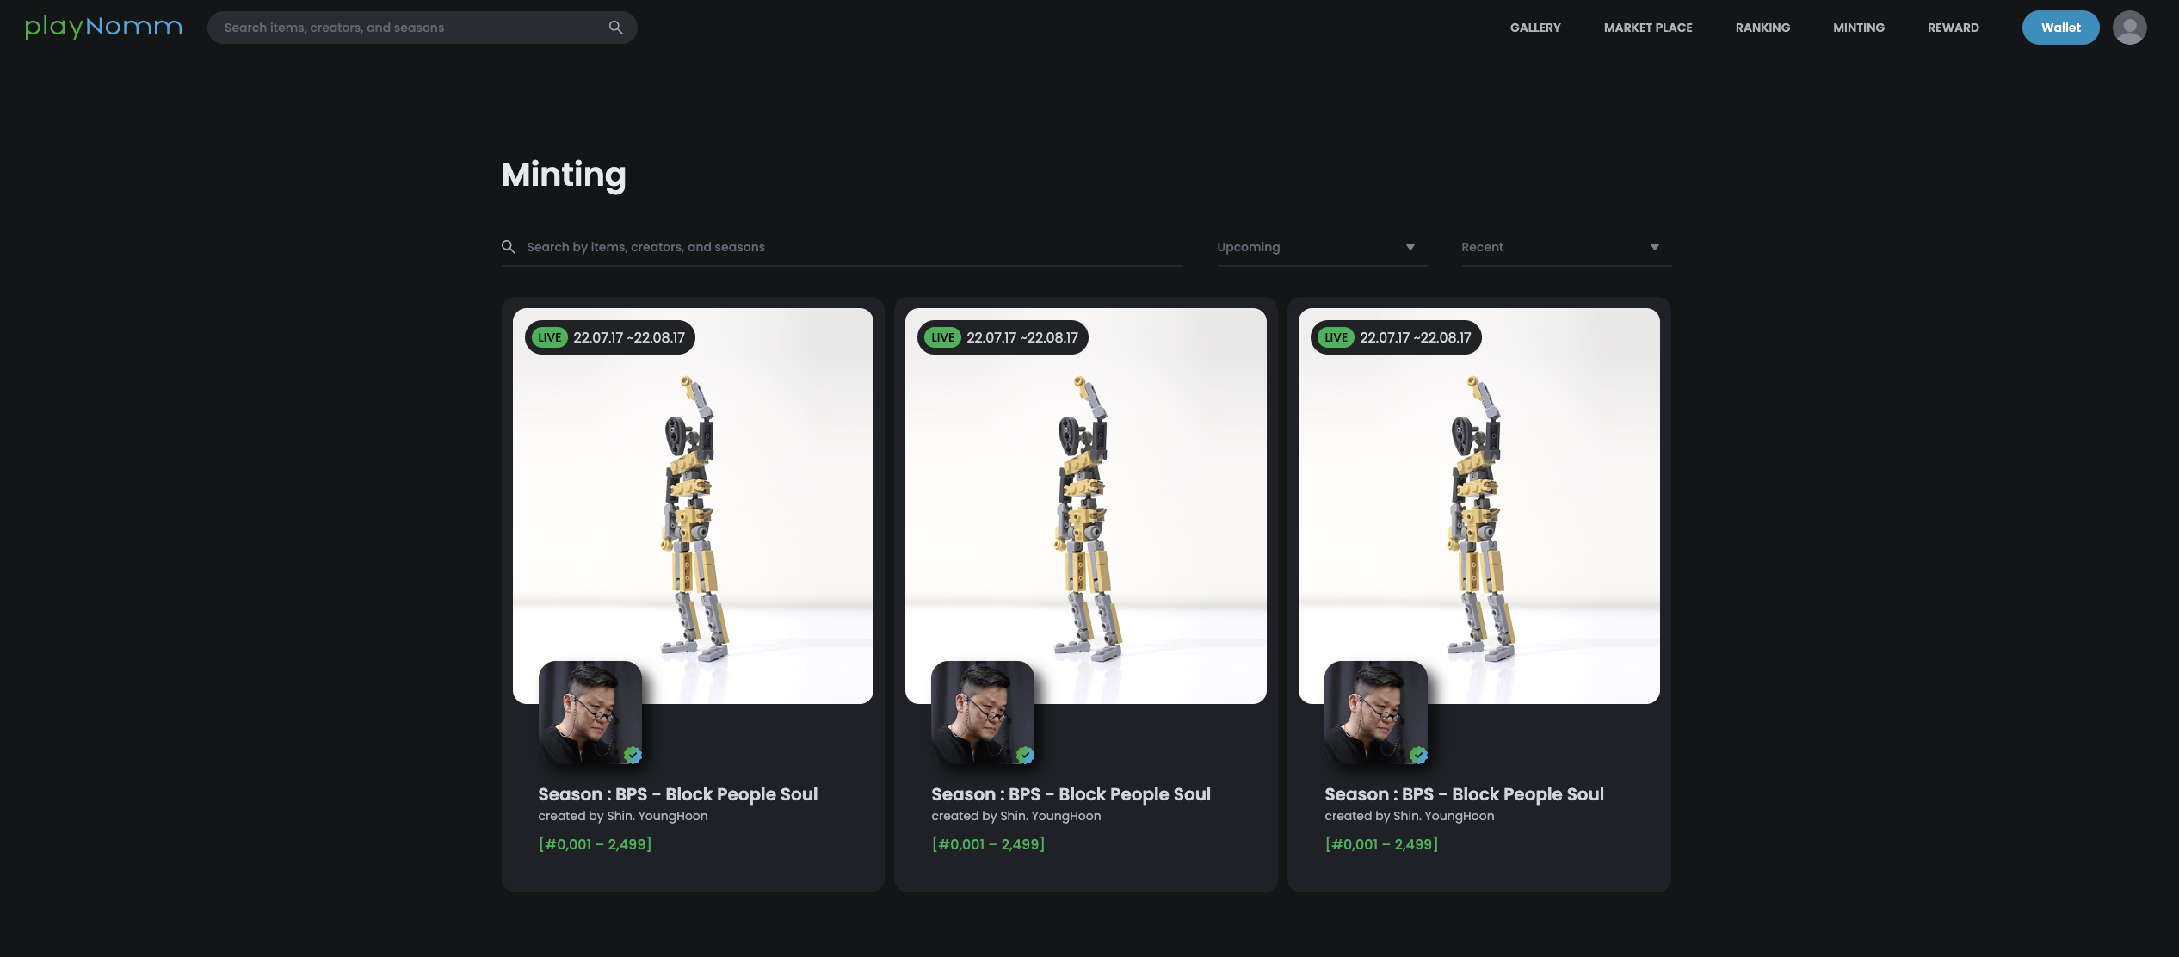Open the user profile avatar icon
The width and height of the screenshot is (2179, 957).
coord(2129,28)
